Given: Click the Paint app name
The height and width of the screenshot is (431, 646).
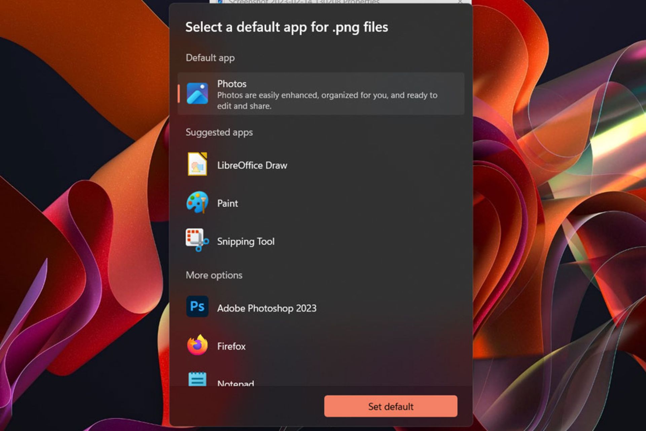Looking at the screenshot, I should click(227, 203).
